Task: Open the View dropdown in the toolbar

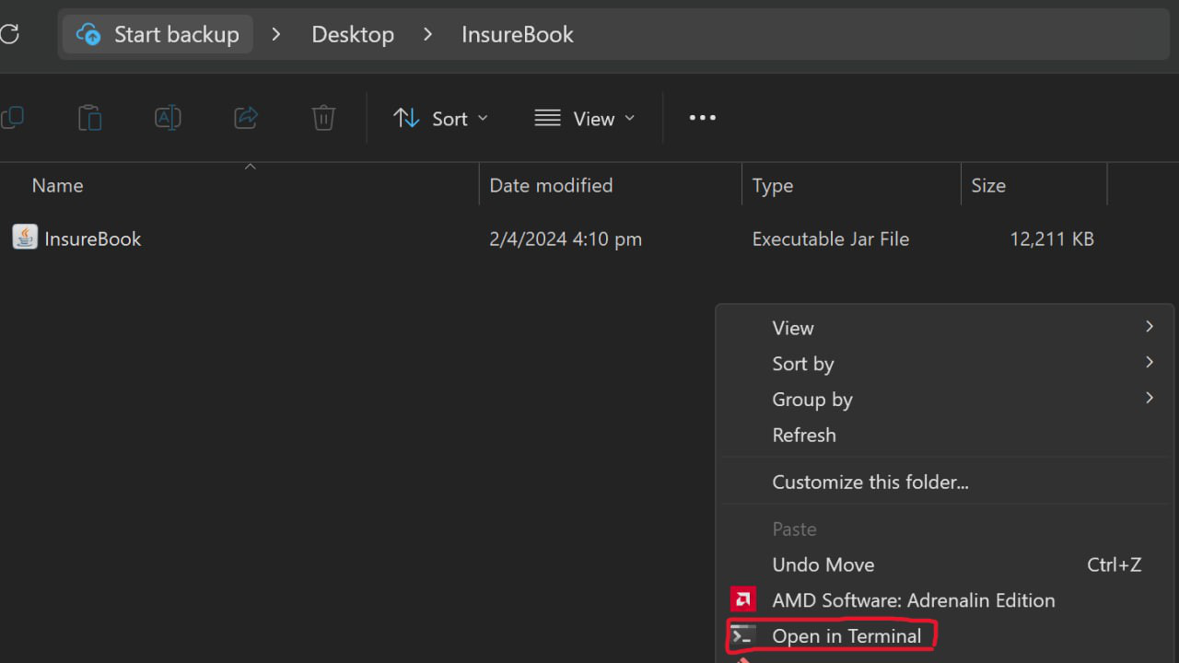Action: point(585,119)
